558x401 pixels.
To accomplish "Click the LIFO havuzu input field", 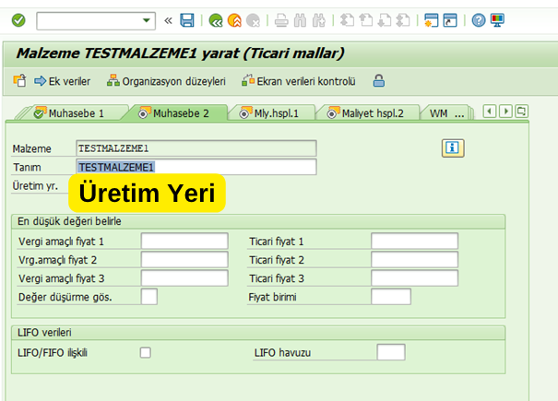I will click(390, 352).
